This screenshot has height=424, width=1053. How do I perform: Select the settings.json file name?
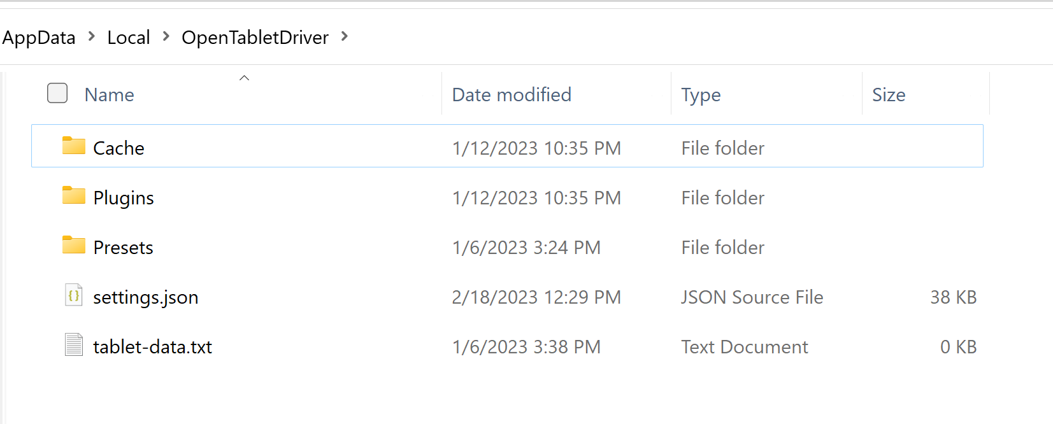[146, 297]
